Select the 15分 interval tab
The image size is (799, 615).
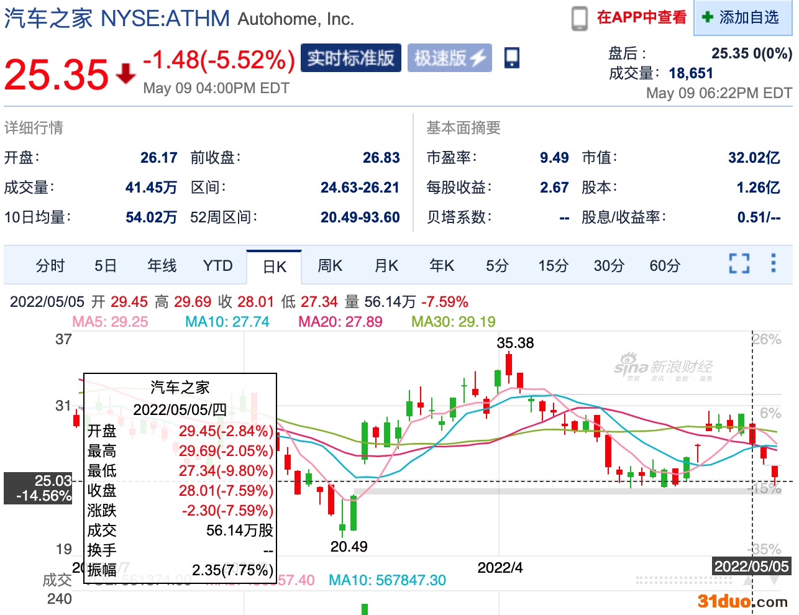(x=553, y=266)
